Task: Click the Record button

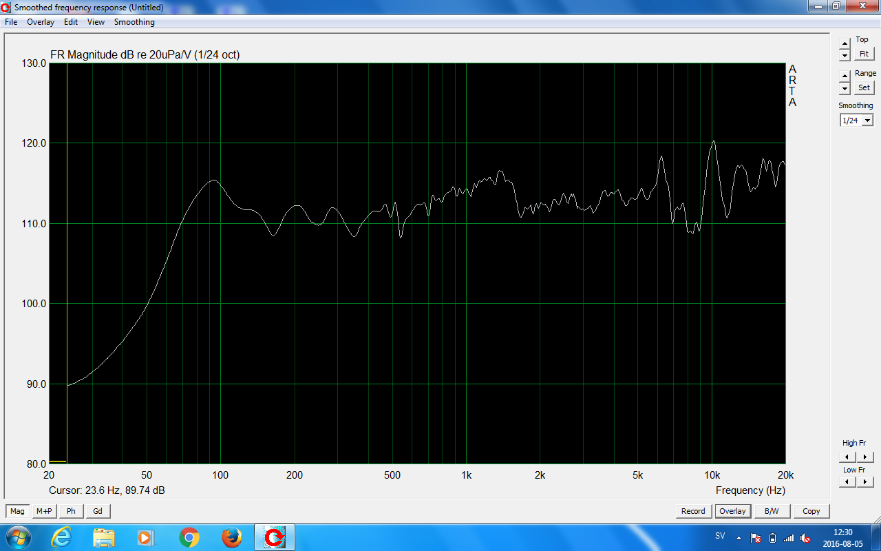Action: [693, 511]
